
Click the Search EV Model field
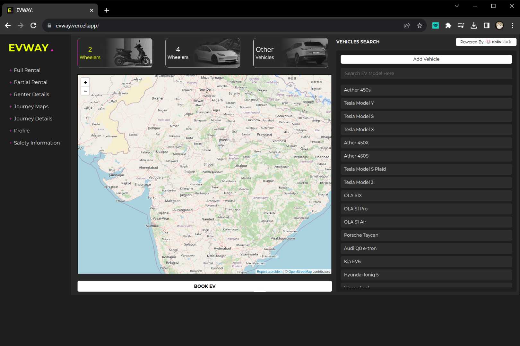(426, 73)
